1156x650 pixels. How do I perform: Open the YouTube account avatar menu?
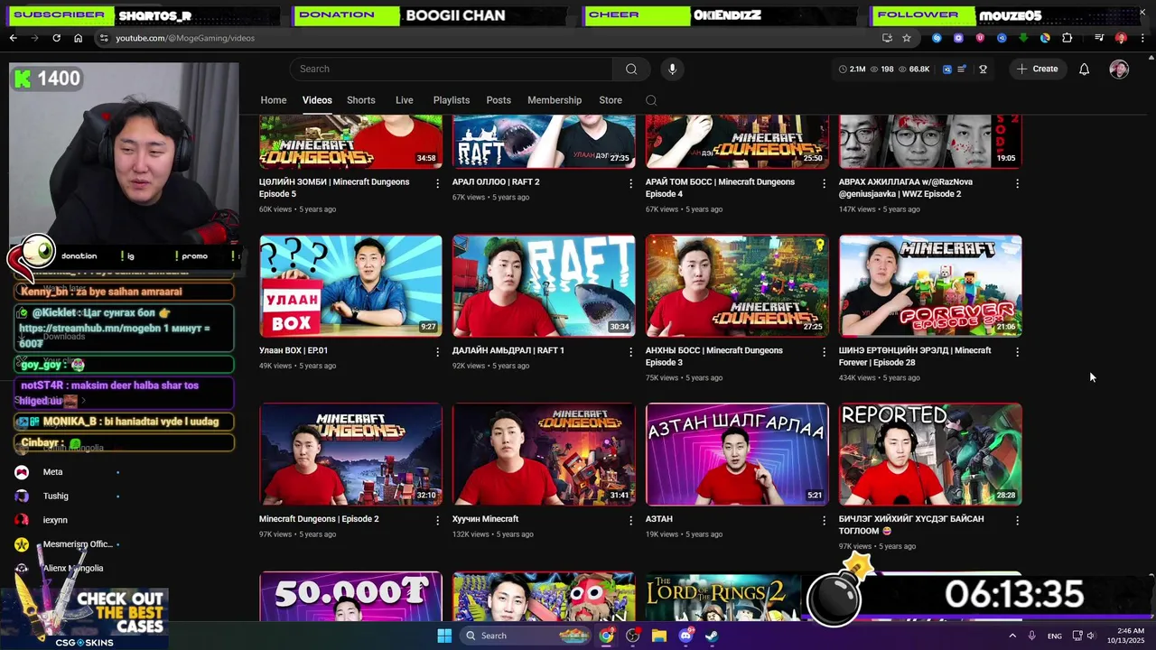click(1119, 70)
